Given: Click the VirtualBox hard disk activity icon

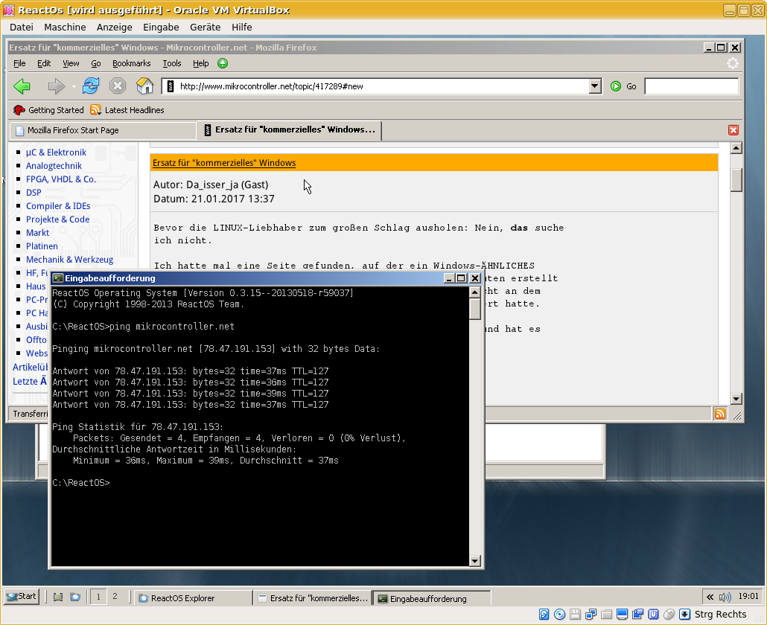Looking at the screenshot, I should (544, 615).
